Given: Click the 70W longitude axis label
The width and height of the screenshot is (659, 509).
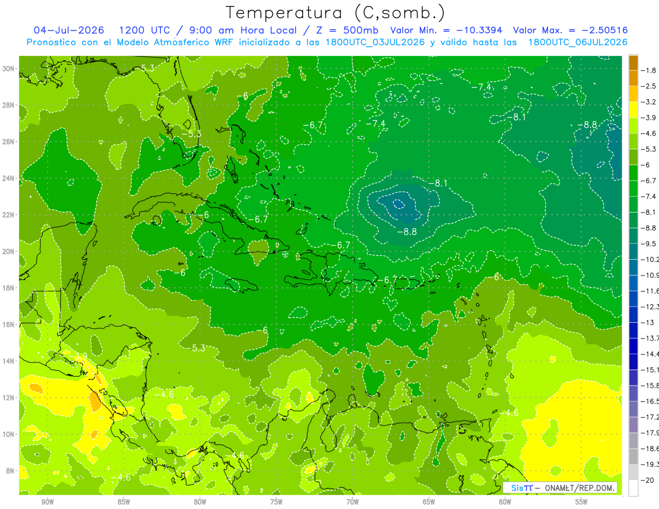Looking at the screenshot, I should 353,502.
